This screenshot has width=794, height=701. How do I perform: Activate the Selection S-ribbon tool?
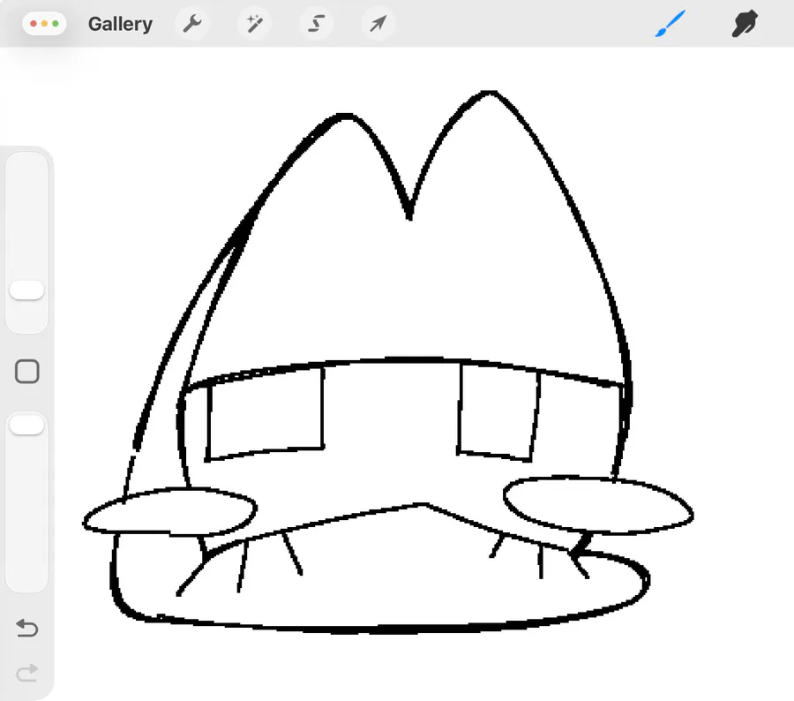pyautogui.click(x=317, y=23)
